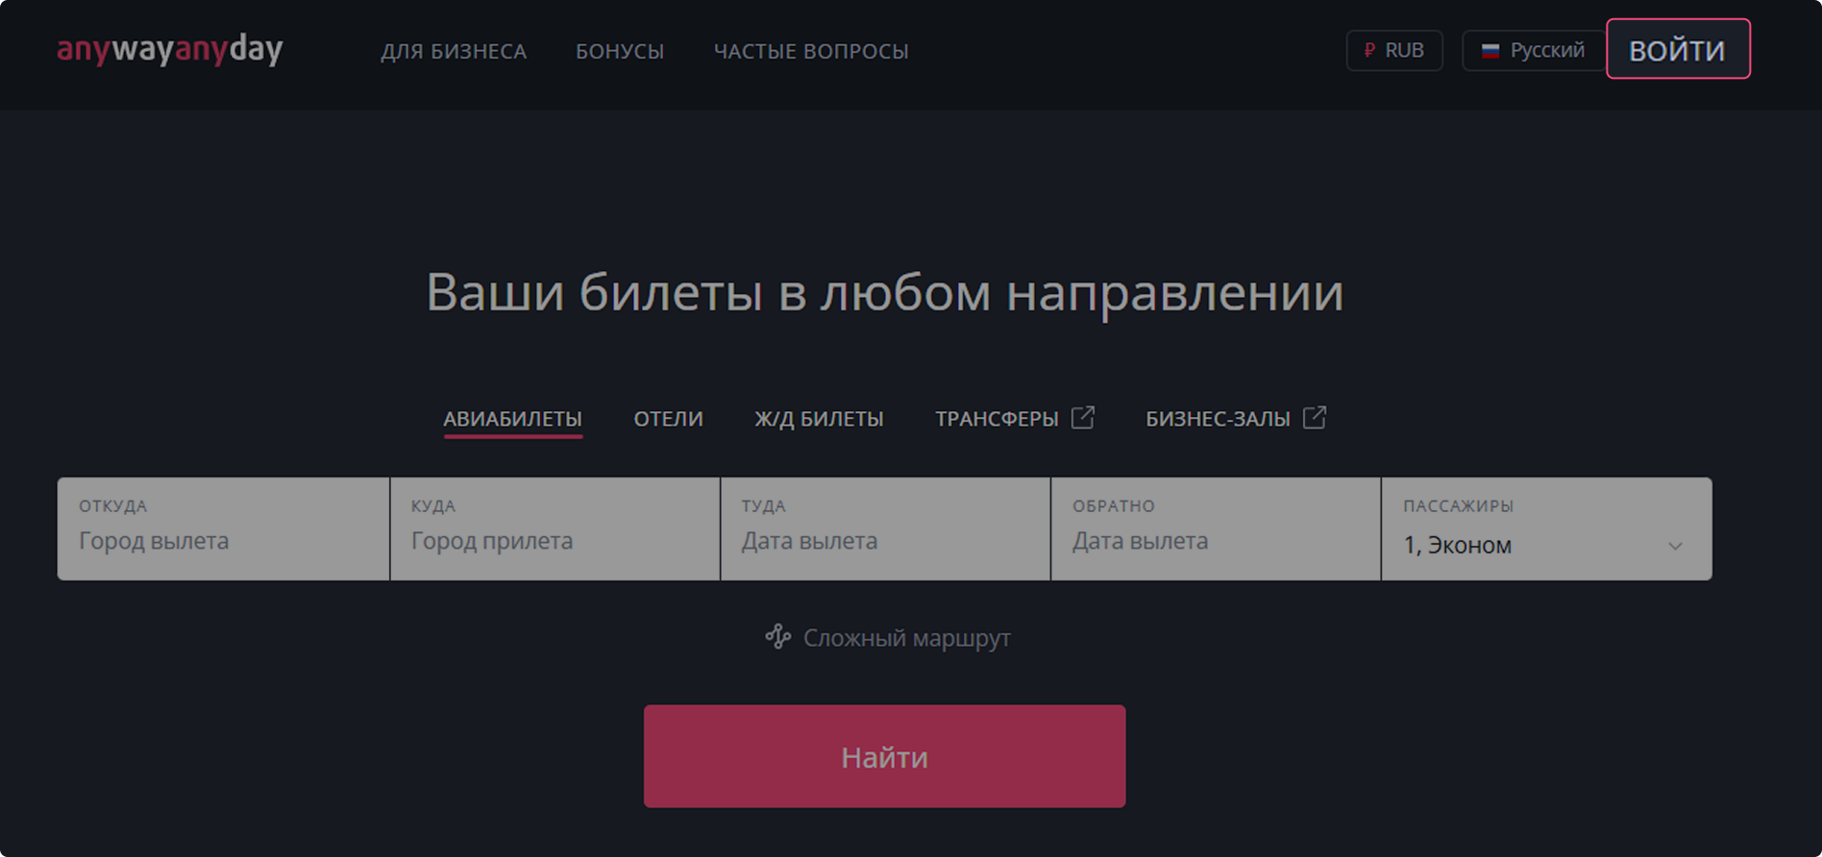The width and height of the screenshot is (1822, 857).
Task: Open the RUB currency selector
Action: pos(1394,50)
